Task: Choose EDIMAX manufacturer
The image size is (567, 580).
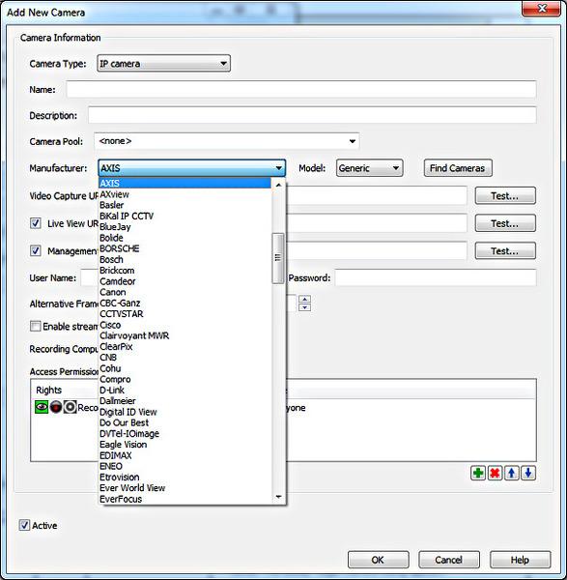Action: [184, 455]
